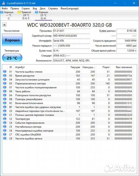Screen dimensions: 139x176
Task: Click the Хорошо health status button
Action: click(12, 40)
